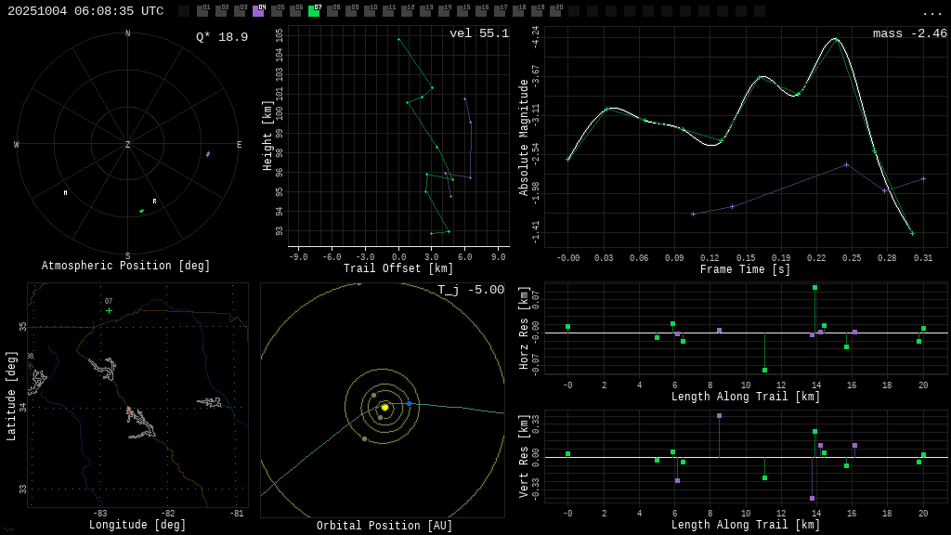The width and height of the screenshot is (951, 535).
Task: Click the Z zenith center of the polar plot
Action: click(128, 145)
